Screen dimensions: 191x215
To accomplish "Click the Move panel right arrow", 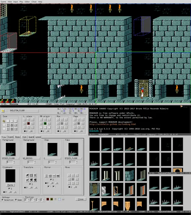I will 77,179.
